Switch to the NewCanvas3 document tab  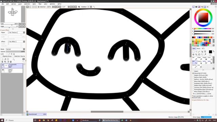[37, 114]
